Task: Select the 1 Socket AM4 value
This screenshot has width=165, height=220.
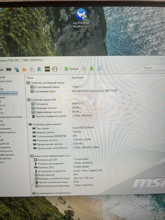Action: point(81,159)
